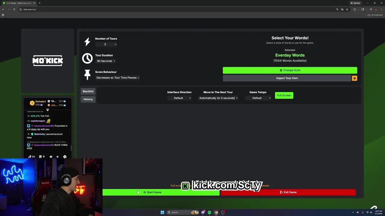385x216 pixels.
Task: Click the crossed-eye blocked icon
Action: 342,9
